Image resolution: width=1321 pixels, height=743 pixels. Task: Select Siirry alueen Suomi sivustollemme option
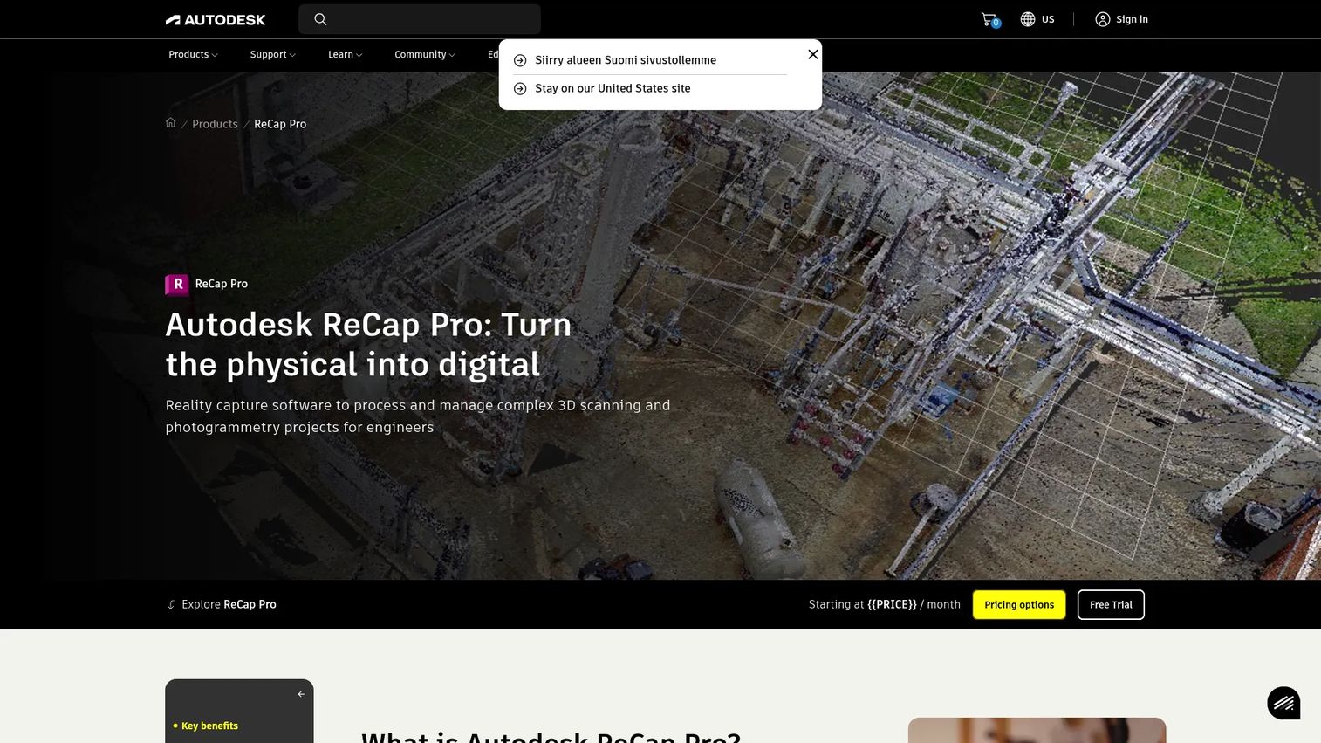click(626, 60)
